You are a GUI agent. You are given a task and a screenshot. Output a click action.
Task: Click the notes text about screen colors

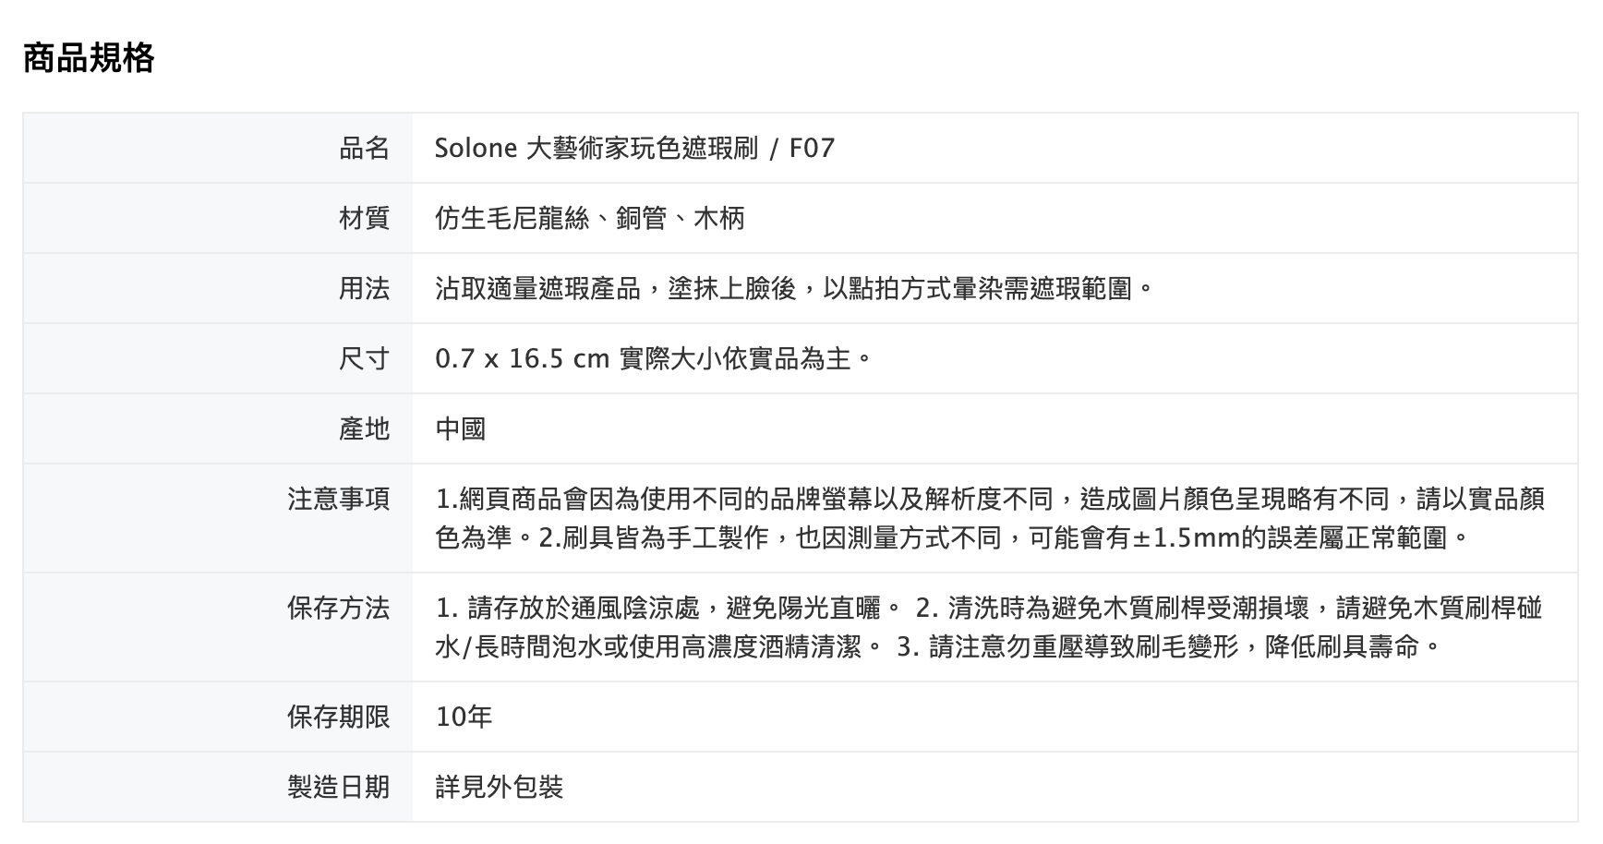989,500
